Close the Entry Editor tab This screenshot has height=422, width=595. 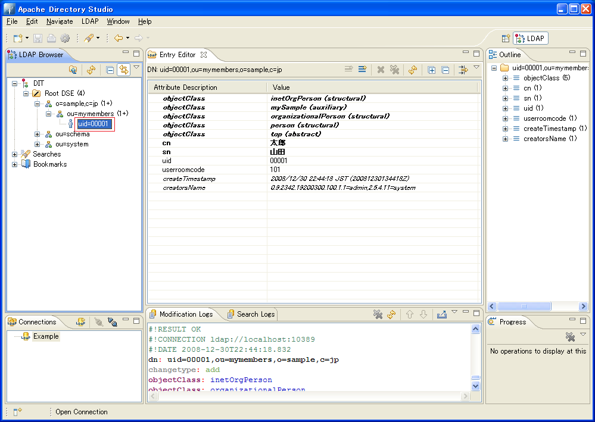coord(204,55)
